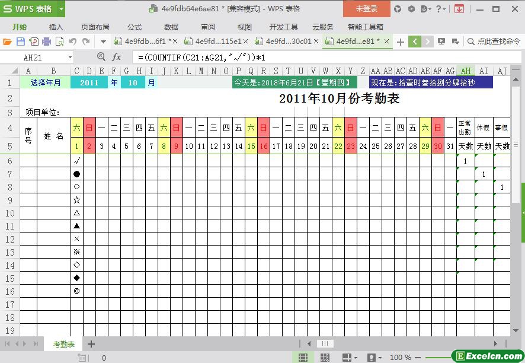
Task: Click the tab list dropdown icon
Action: tap(455, 42)
